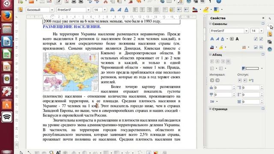Open the paragraph style dropdown showing Базовый

click(x=52, y=10)
